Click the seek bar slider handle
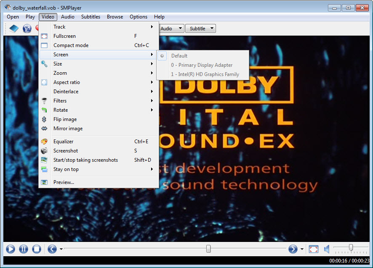 point(208,249)
